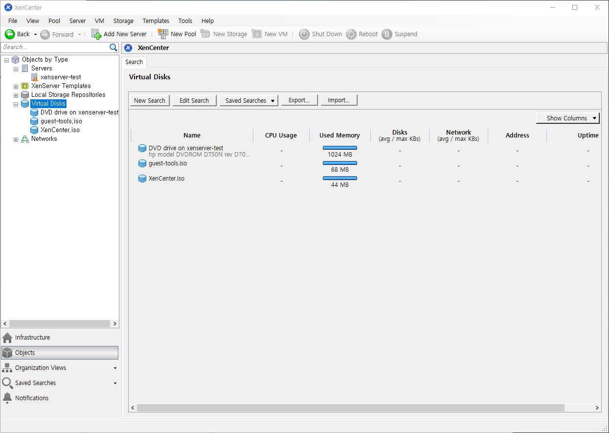Click the New VM toolbar icon
This screenshot has width=609, height=433.
[x=257, y=34]
